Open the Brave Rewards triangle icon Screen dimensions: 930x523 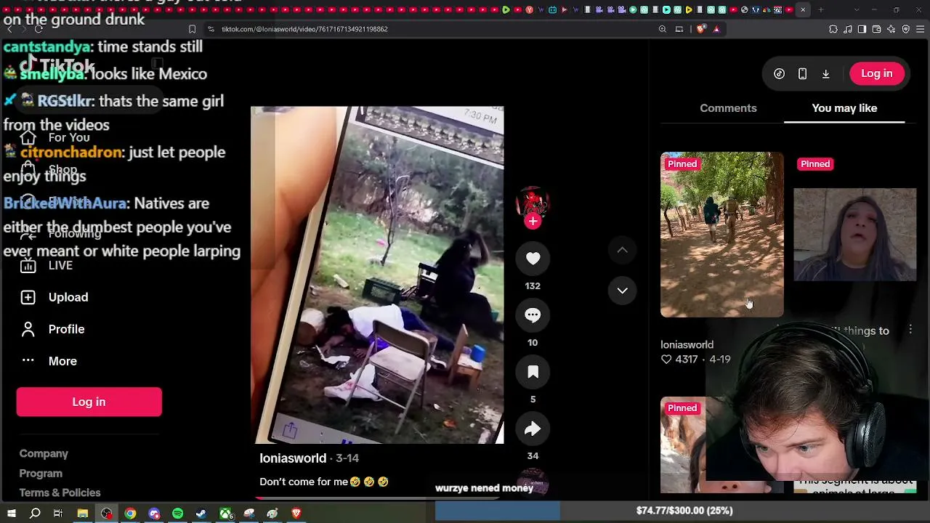pyautogui.click(x=716, y=29)
